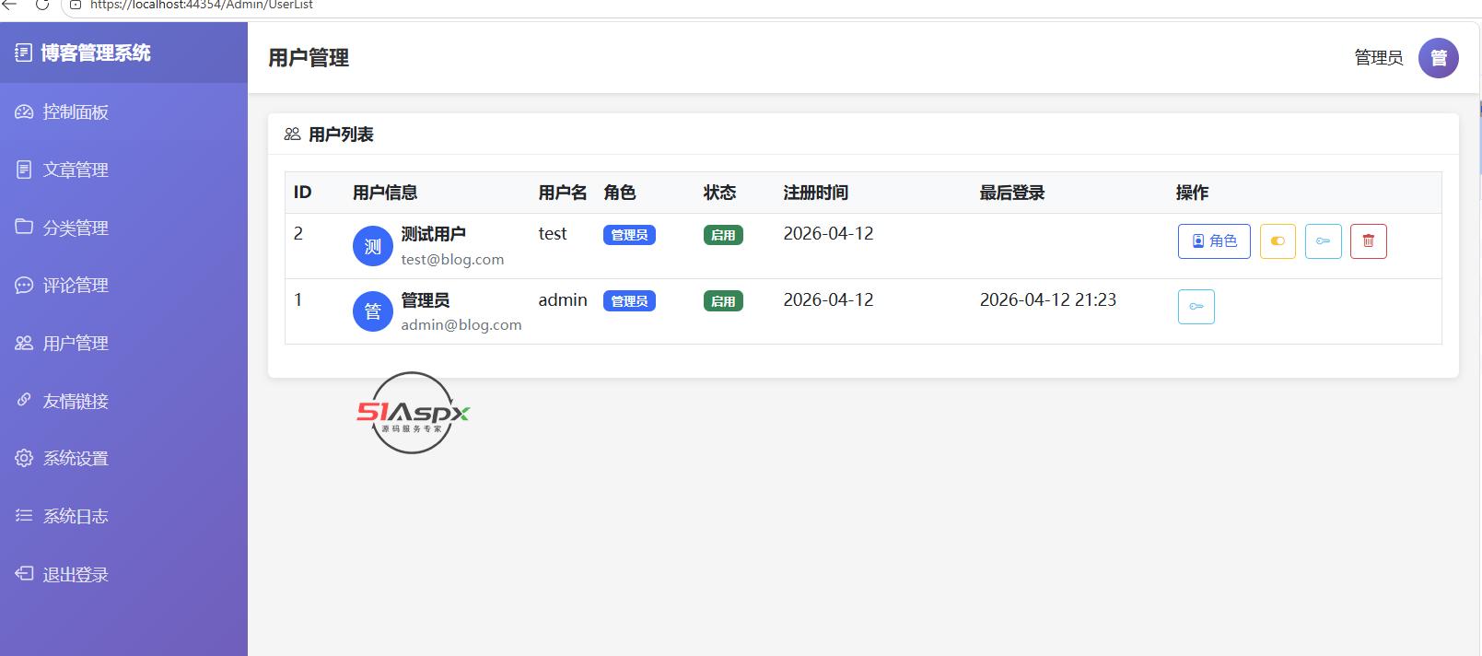This screenshot has width=1482, height=656.
Task: Click 测 avatar of test user
Action: [x=373, y=246]
